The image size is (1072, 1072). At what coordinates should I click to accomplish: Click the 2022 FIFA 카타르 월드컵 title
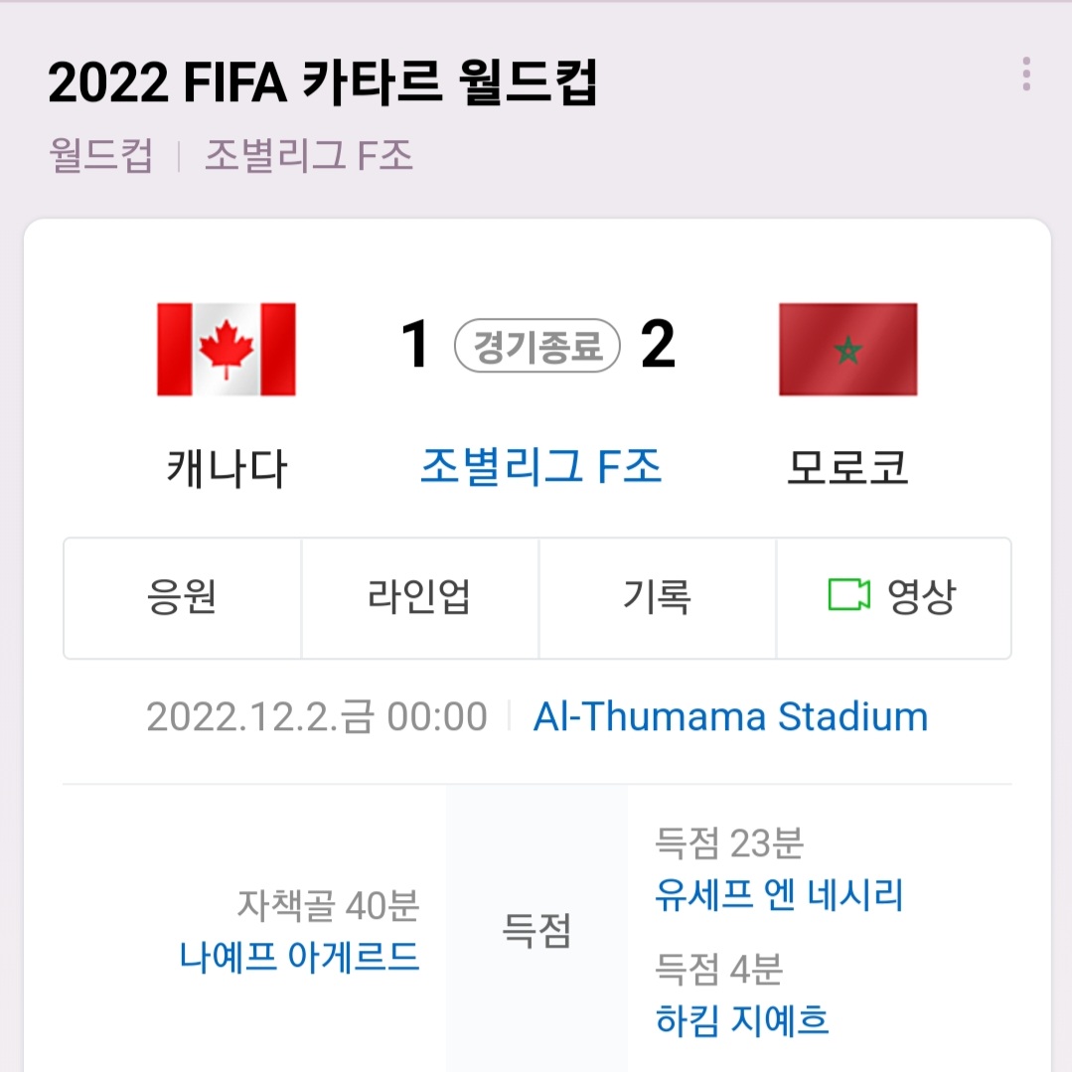point(323,82)
